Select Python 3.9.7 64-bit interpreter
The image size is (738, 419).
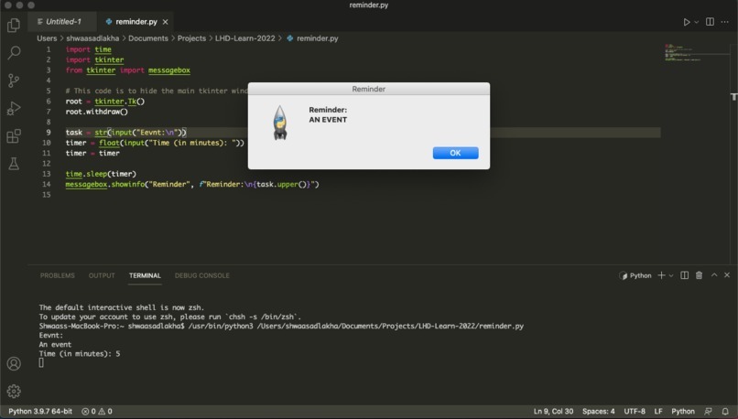pos(40,412)
